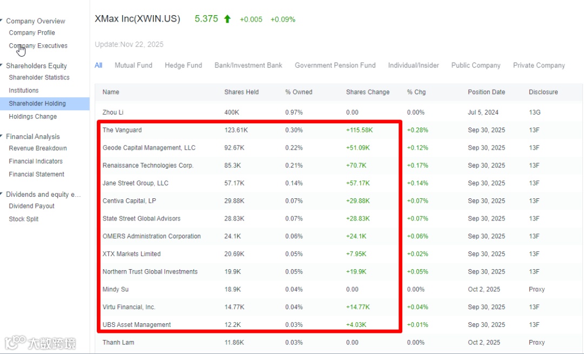Switch to Private Company tab

click(539, 65)
